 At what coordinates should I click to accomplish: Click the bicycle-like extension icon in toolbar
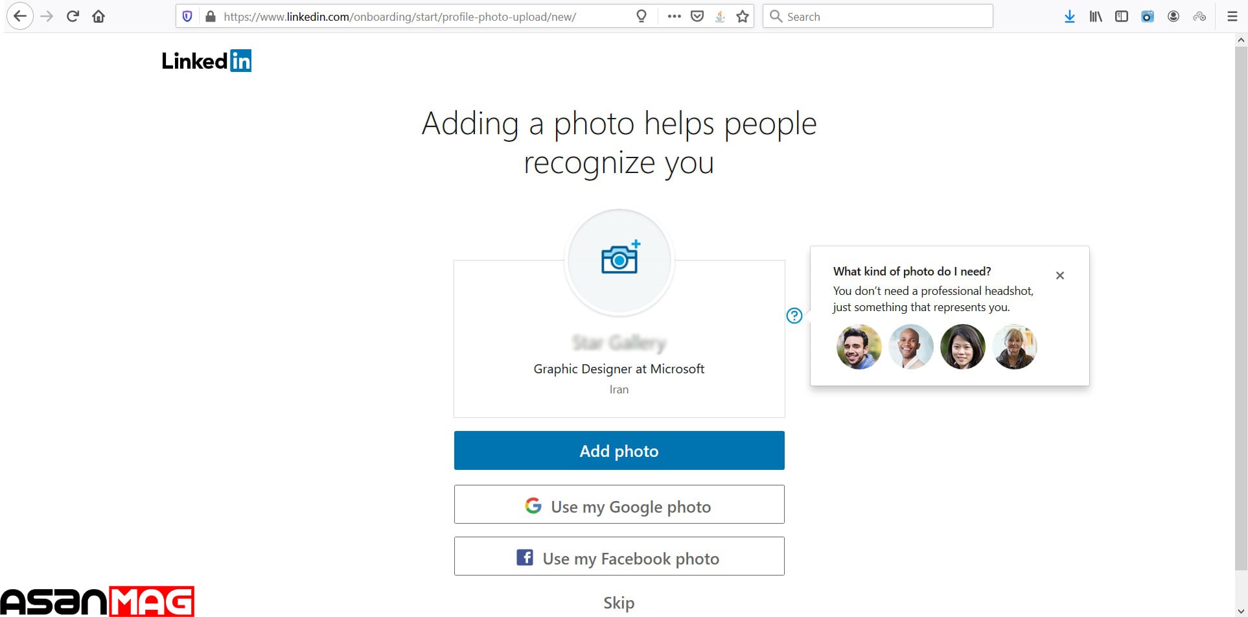1199,16
